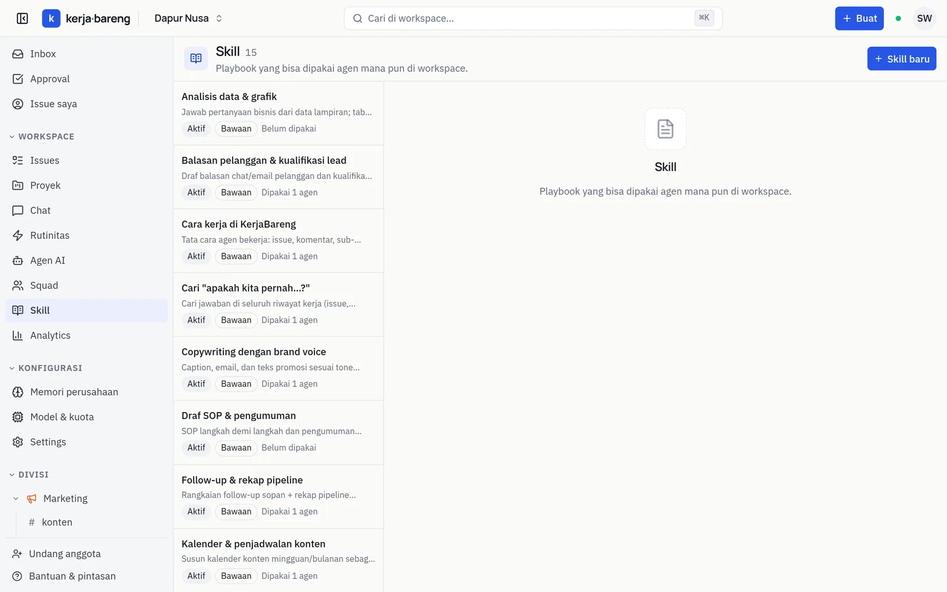This screenshot has height=592, width=947.
Task: Click the Settings gear icon
Action: 18,442
